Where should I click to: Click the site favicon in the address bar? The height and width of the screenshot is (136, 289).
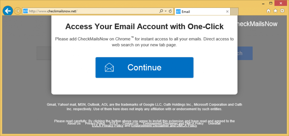tap(25, 11)
